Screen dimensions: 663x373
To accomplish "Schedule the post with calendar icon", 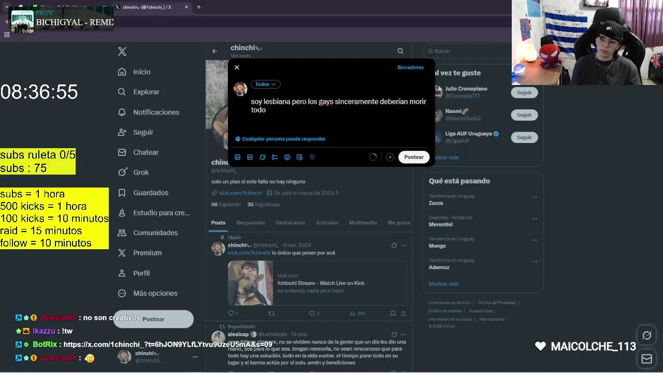I will (299, 157).
